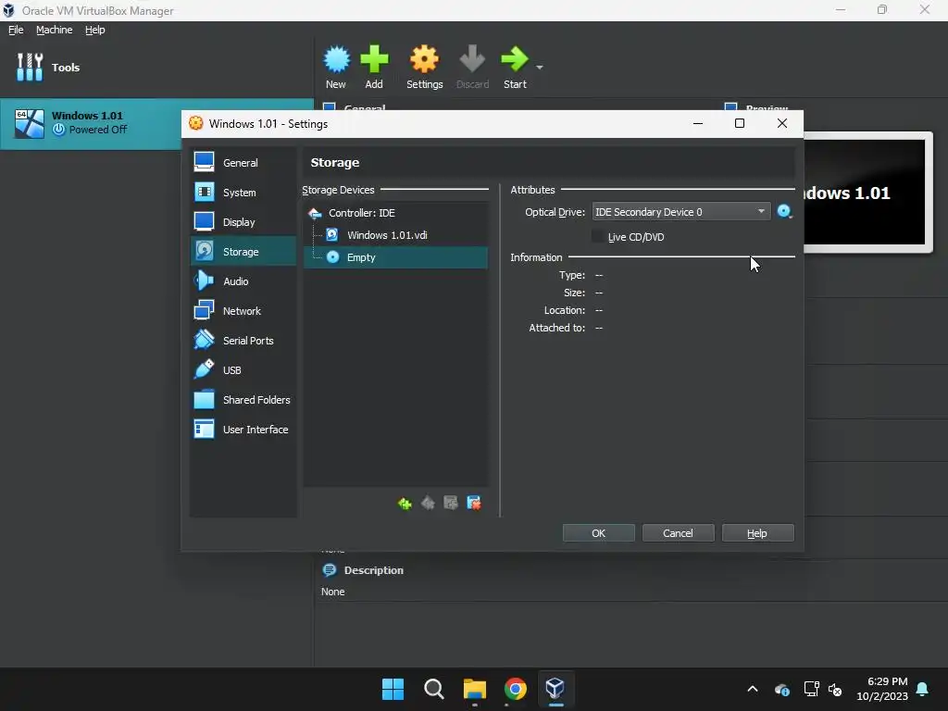The width and height of the screenshot is (948, 711).
Task: Select Windows 1.01.vdi disk in storage tree
Action: click(396, 235)
